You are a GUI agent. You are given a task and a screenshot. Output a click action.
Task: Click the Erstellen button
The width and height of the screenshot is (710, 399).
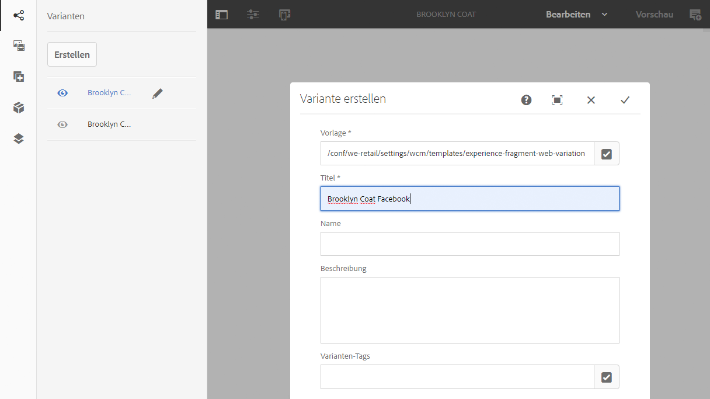(72, 54)
